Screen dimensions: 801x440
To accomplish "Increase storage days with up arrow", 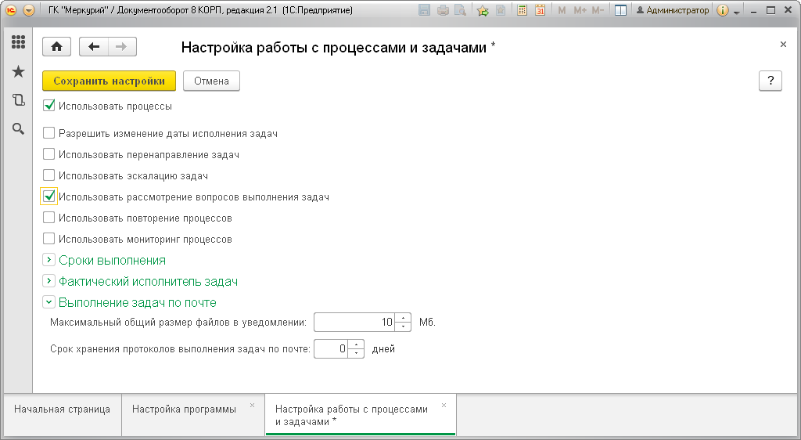I will pyautogui.click(x=356, y=344).
